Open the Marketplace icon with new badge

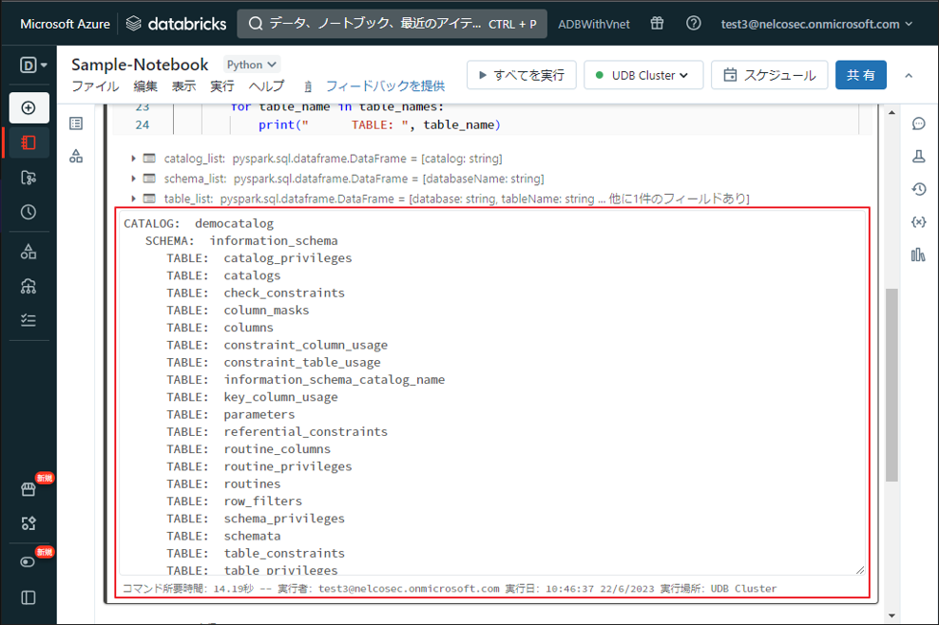(29, 489)
